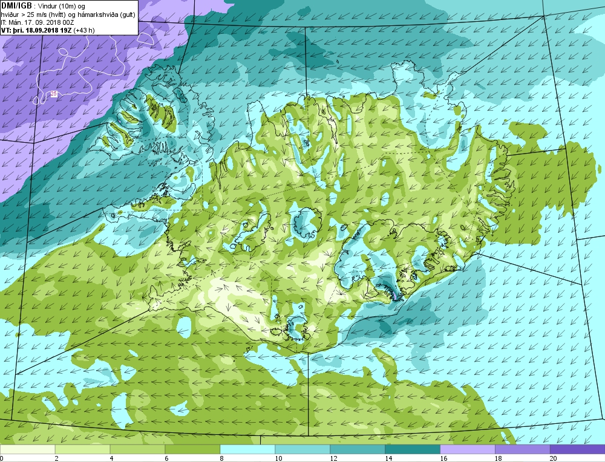Viewport: 605px width, 462px height.
Task: Click the legend value '12'
Action: [333, 458]
